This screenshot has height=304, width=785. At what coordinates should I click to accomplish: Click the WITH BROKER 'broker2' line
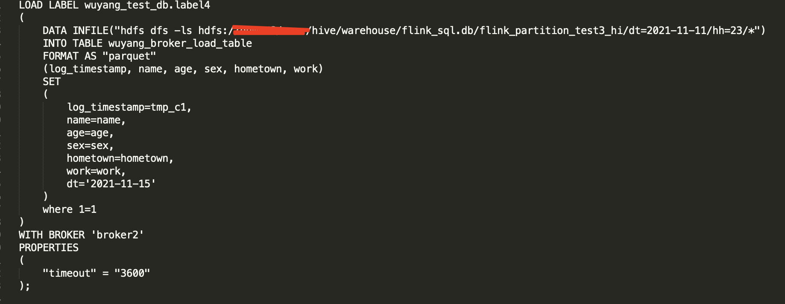81,235
